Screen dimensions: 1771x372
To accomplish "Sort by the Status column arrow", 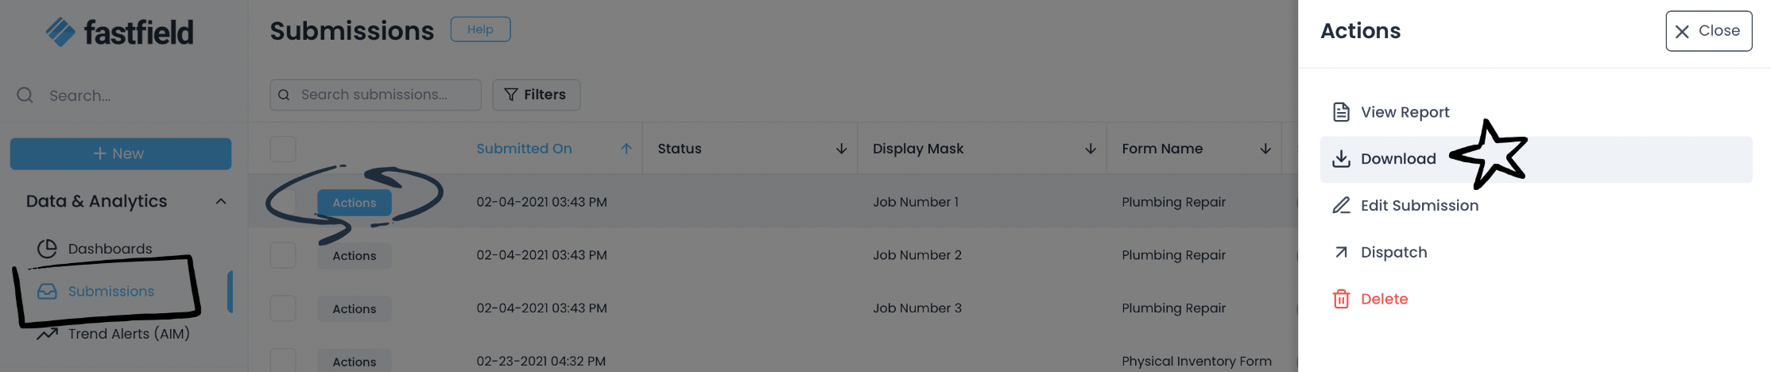I will pos(841,149).
